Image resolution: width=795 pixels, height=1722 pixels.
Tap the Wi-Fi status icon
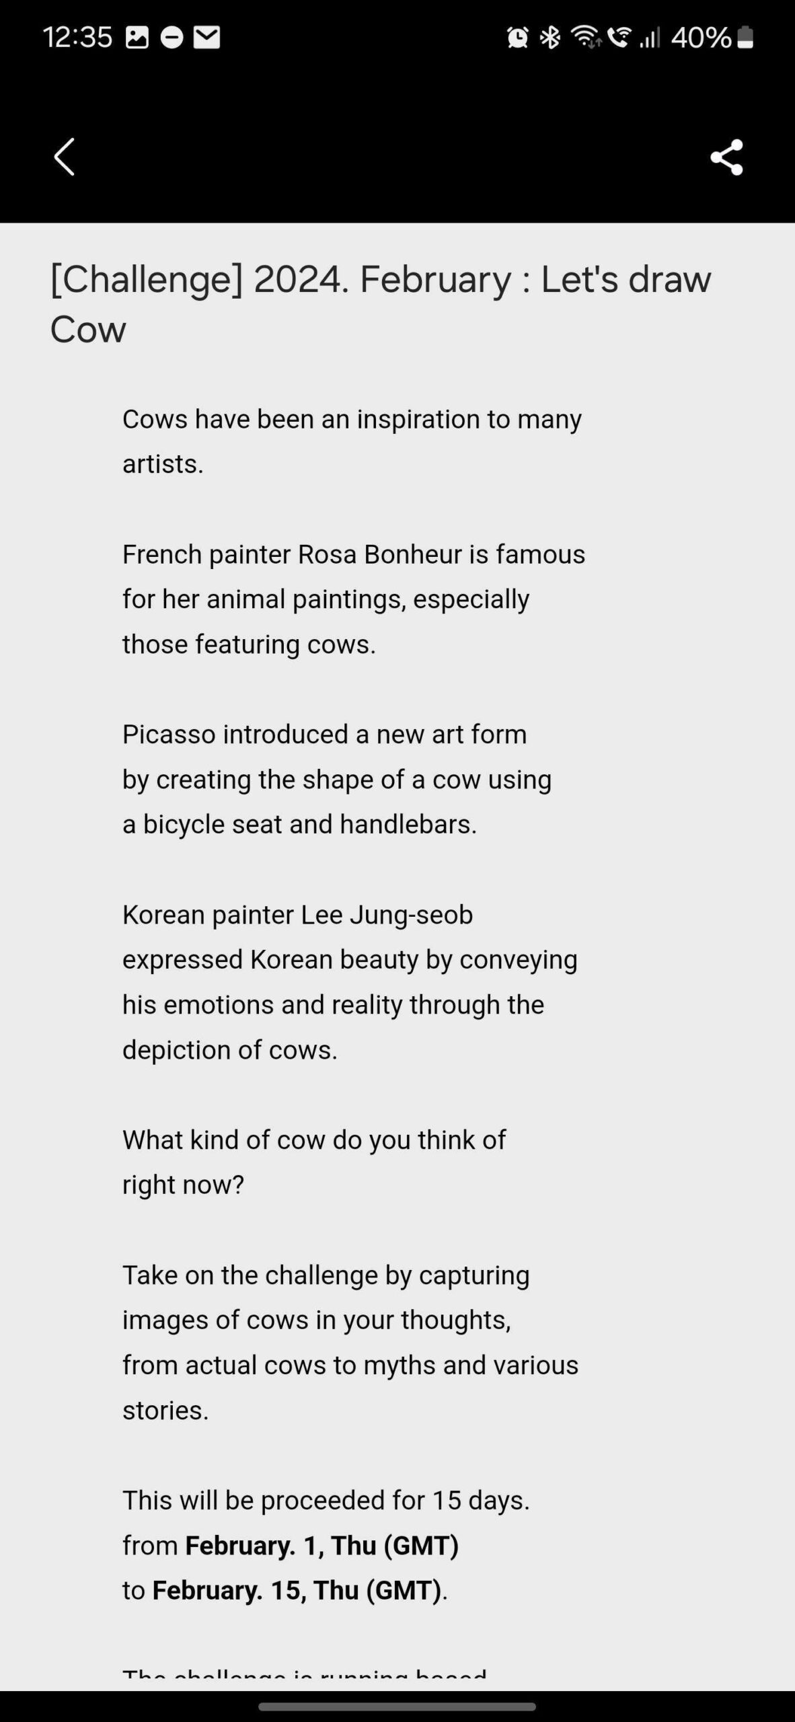(585, 37)
